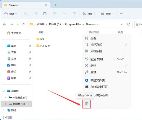Image resolution: width=142 pixels, height=120 pixels.
Task: Open recent locations chevron dropdown
Action: coord(18,24)
